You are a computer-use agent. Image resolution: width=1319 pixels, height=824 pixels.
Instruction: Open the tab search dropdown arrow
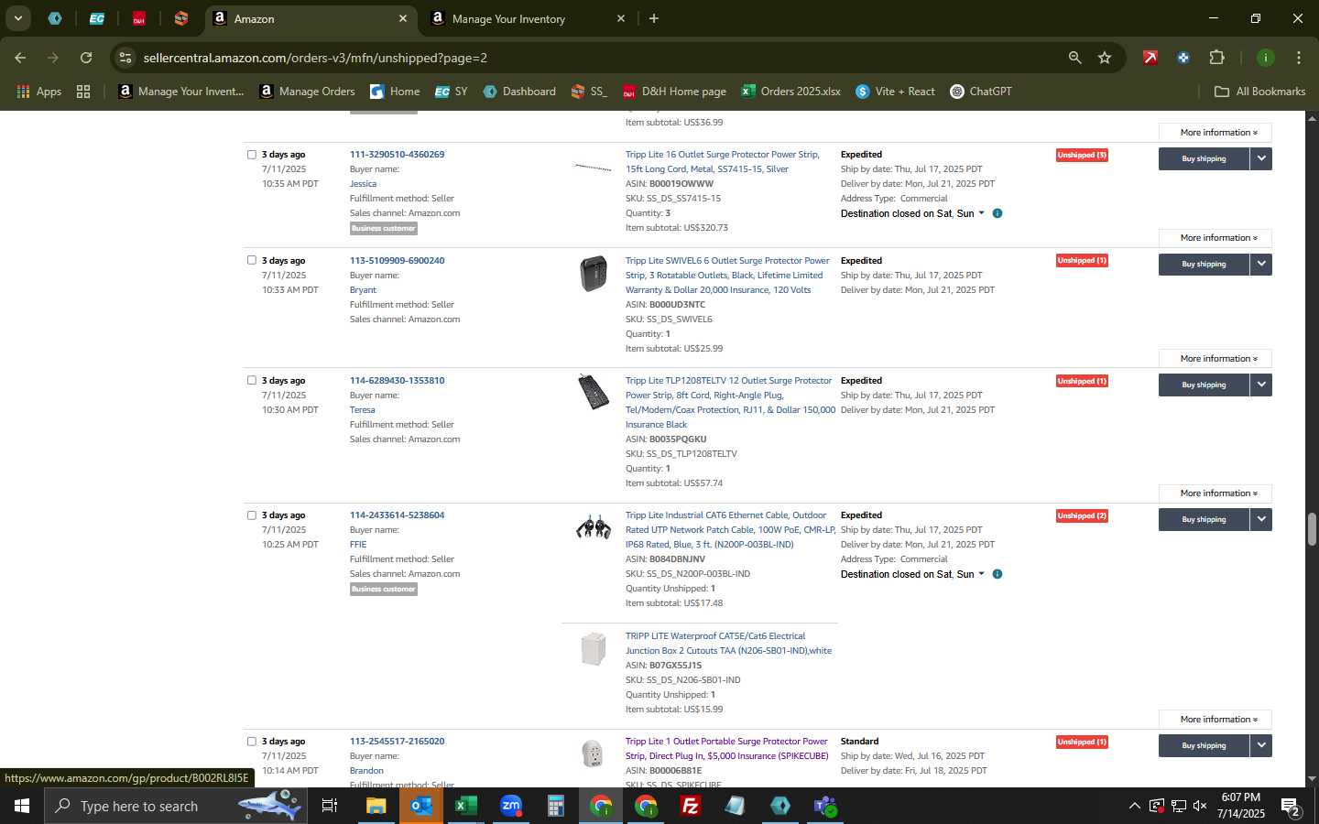pos(17,18)
